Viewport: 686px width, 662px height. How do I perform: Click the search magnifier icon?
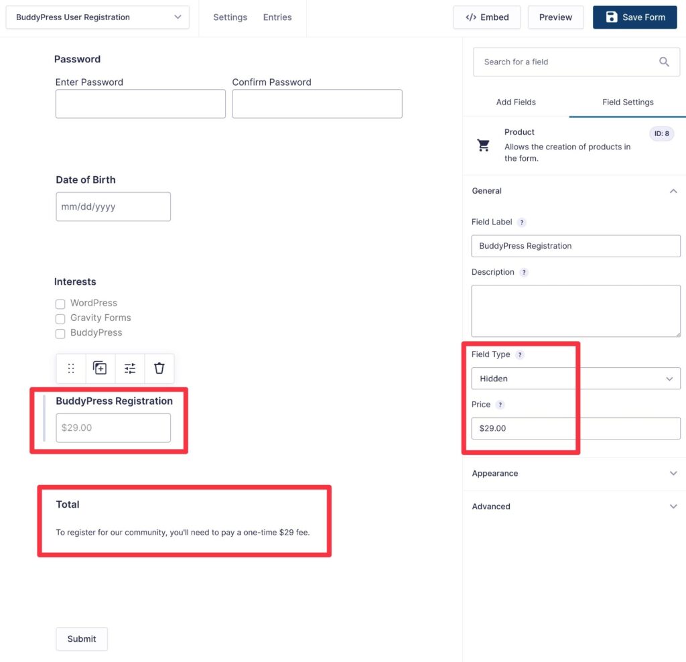(x=664, y=61)
